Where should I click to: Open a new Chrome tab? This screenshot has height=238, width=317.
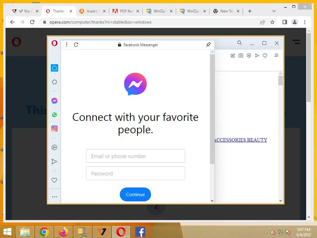250,11
